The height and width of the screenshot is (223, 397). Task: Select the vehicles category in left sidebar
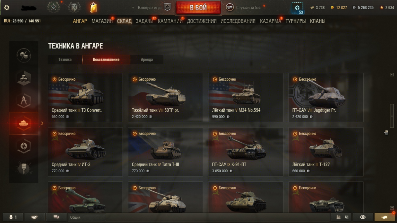tap(24, 123)
